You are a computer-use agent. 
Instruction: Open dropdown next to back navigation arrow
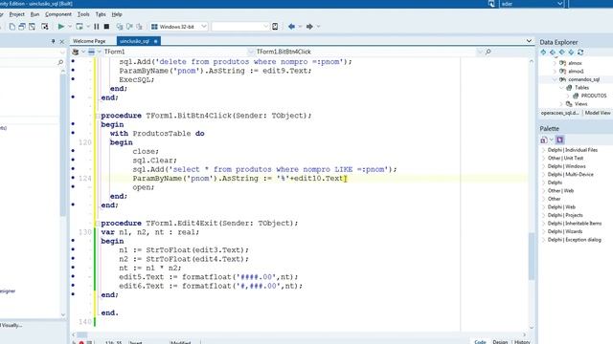[x=300, y=27]
